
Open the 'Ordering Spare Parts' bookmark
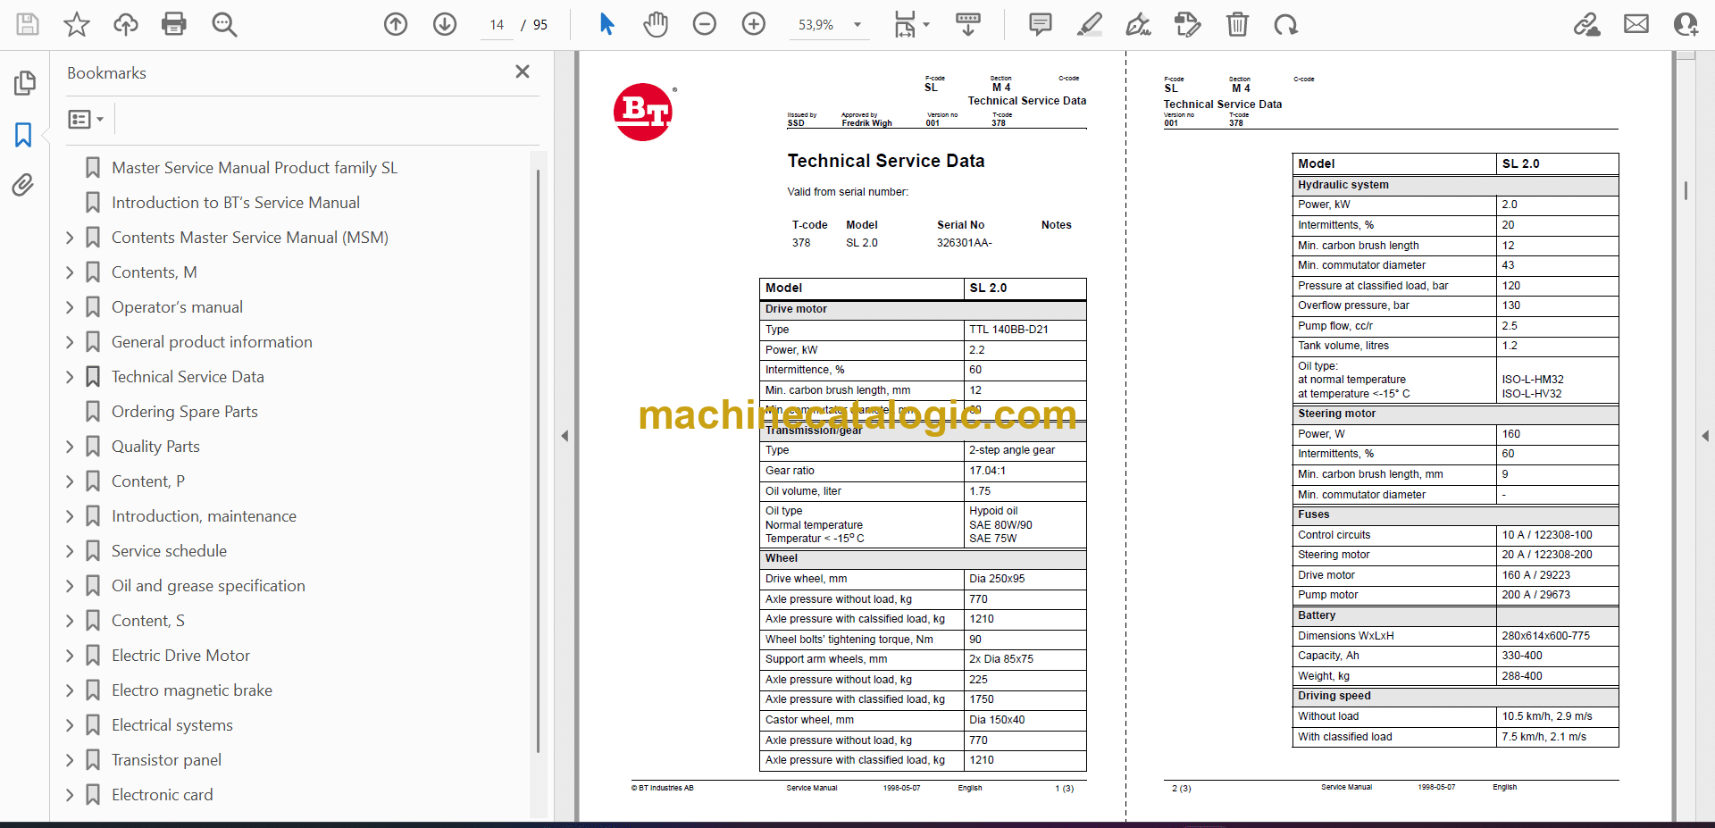click(185, 412)
